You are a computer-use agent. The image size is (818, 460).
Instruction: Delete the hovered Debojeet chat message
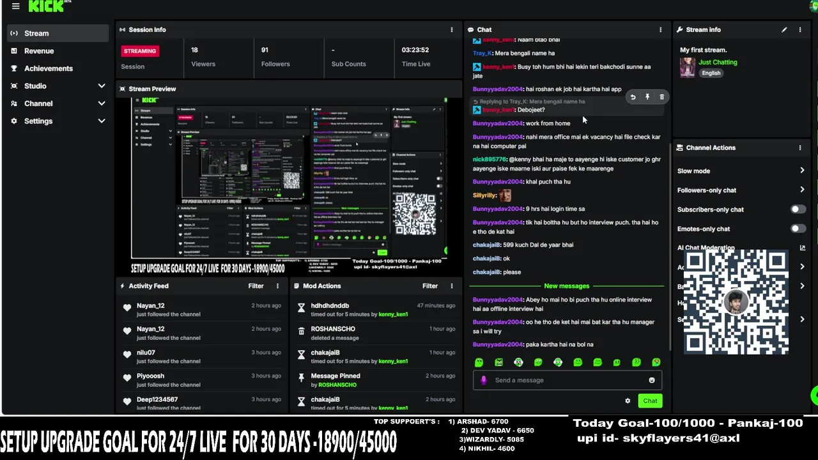click(661, 97)
